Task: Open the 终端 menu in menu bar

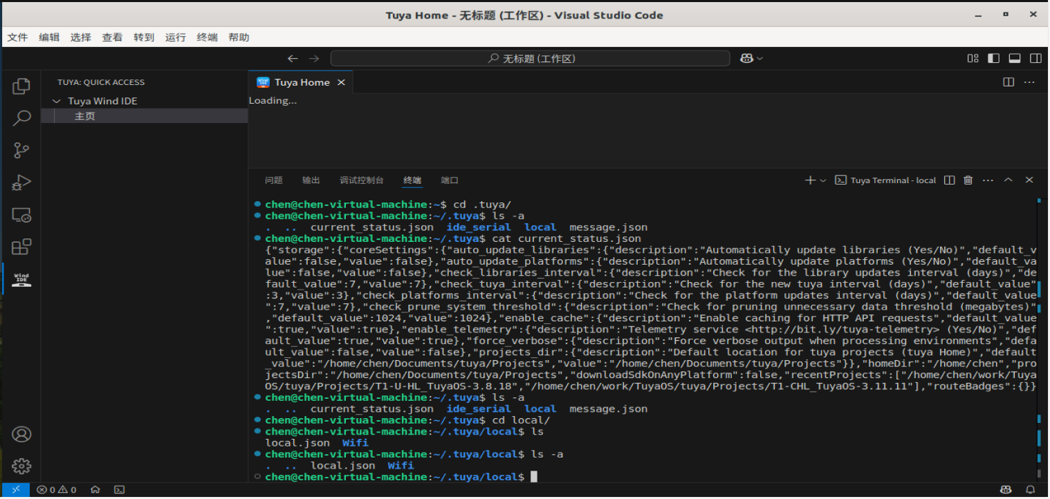Action: coord(207,37)
